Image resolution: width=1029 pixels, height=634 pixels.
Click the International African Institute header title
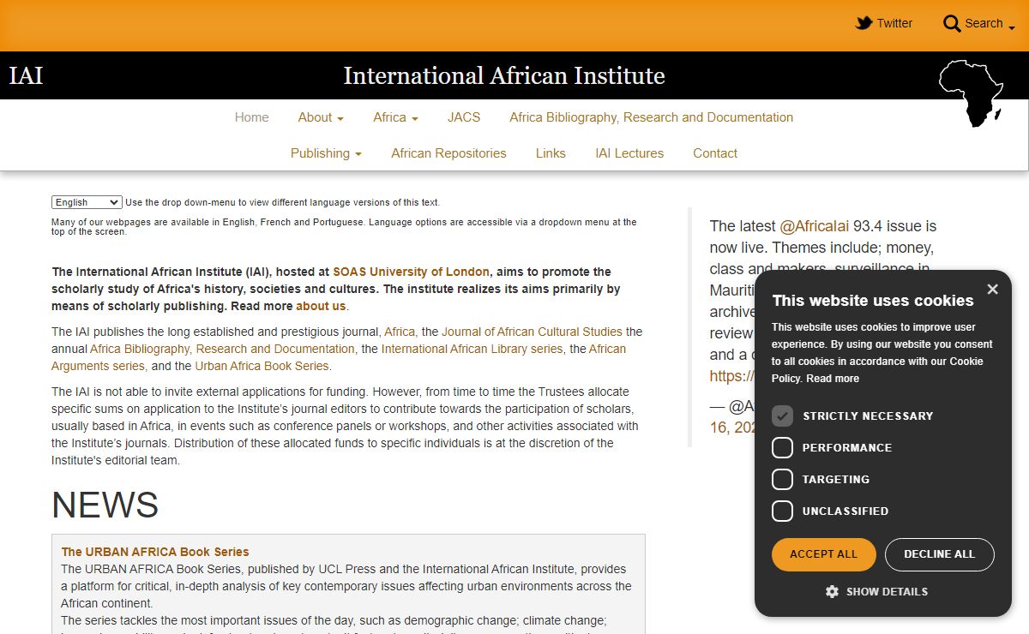(504, 75)
